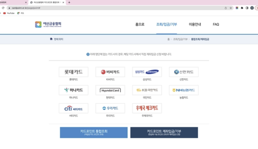The image size is (258, 149).
Task: Click the 여신금융협회 site logo
Action: pyautogui.click(x=48, y=24)
